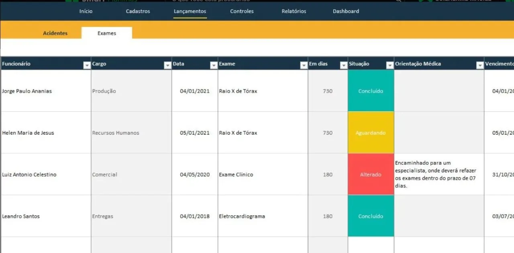Click the Data column filter arrow
514x253 pixels.
click(214, 65)
